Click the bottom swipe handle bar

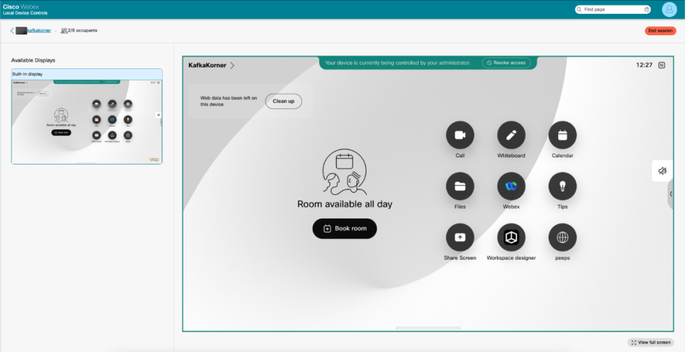427,328
